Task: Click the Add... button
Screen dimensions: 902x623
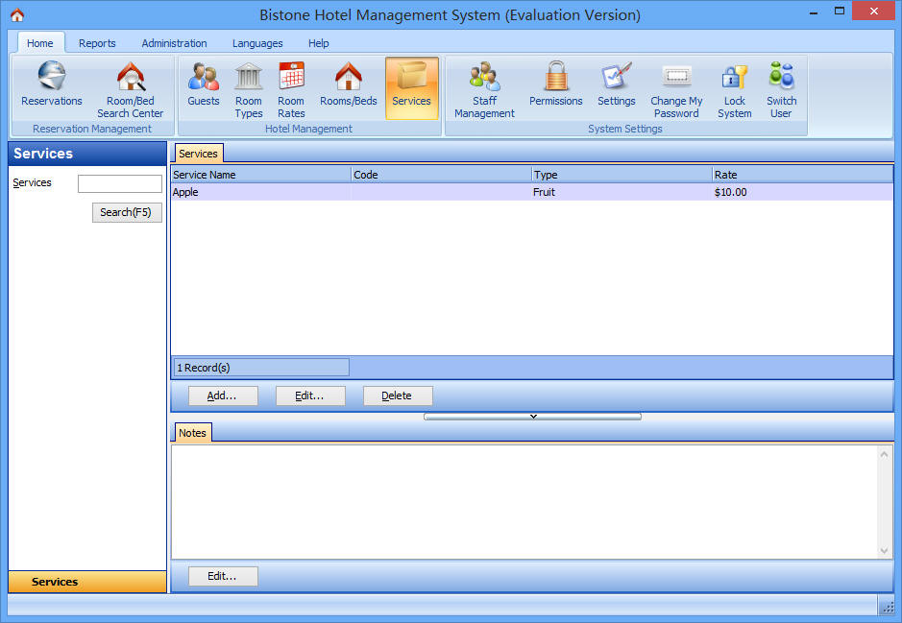Action: [x=223, y=395]
